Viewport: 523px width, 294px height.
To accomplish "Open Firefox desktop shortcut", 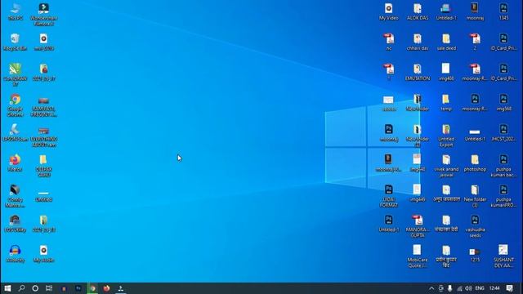I will (x=15, y=163).
